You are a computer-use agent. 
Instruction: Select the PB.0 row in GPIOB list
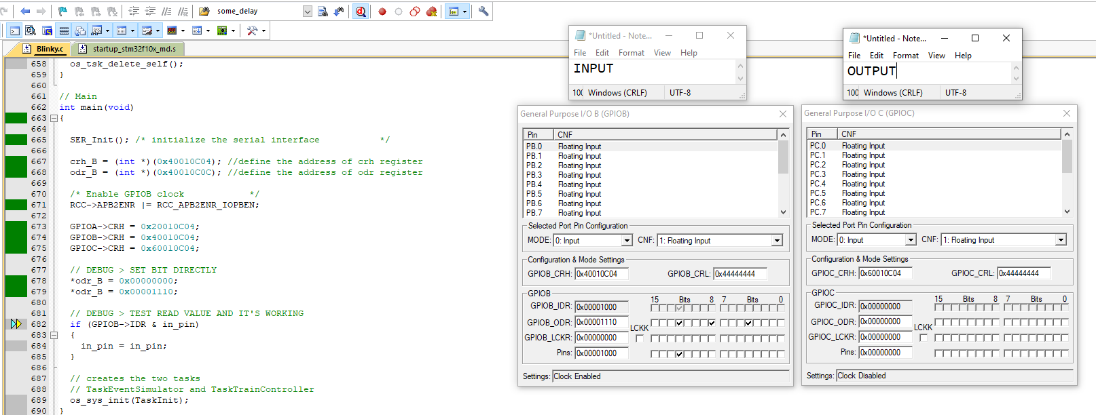pyautogui.click(x=650, y=146)
